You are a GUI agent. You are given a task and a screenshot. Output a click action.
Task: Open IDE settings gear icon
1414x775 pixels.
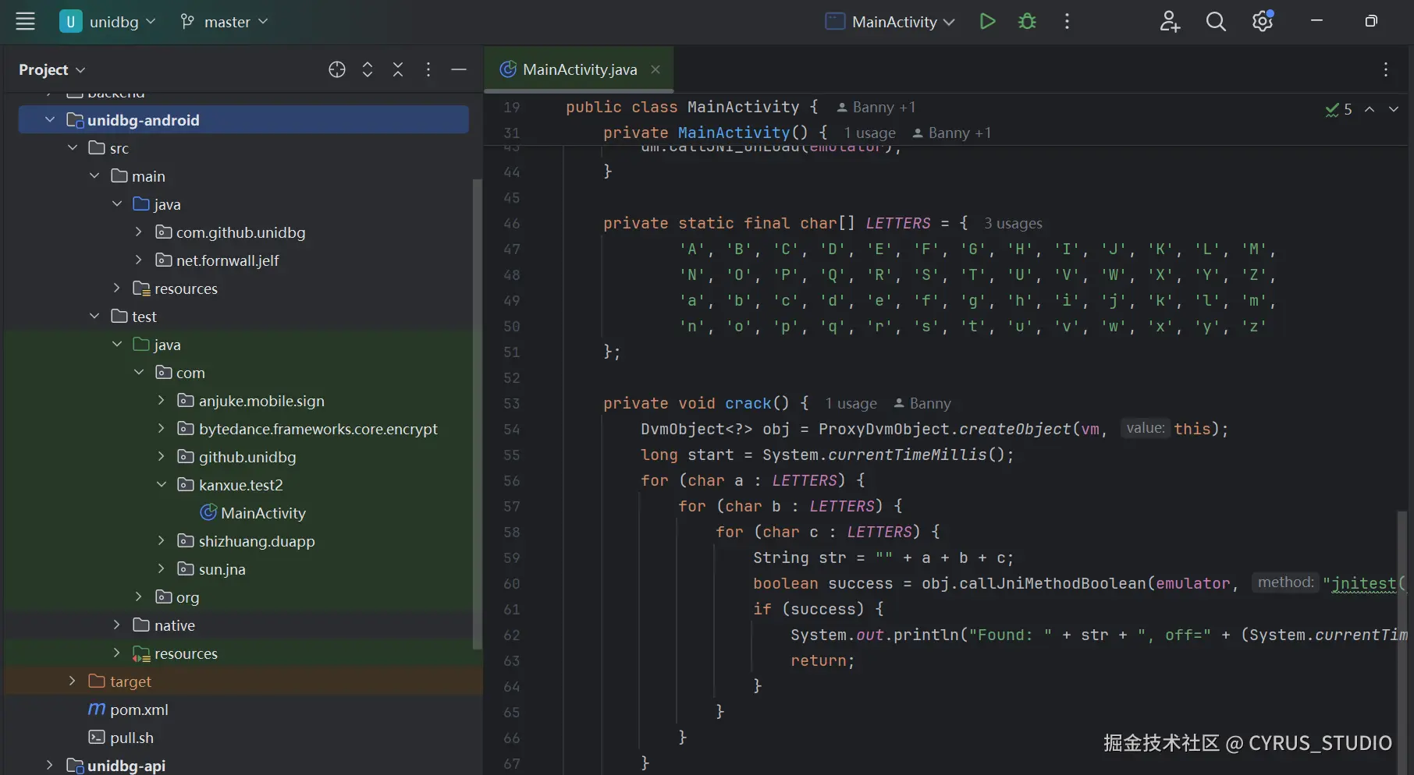point(1262,22)
